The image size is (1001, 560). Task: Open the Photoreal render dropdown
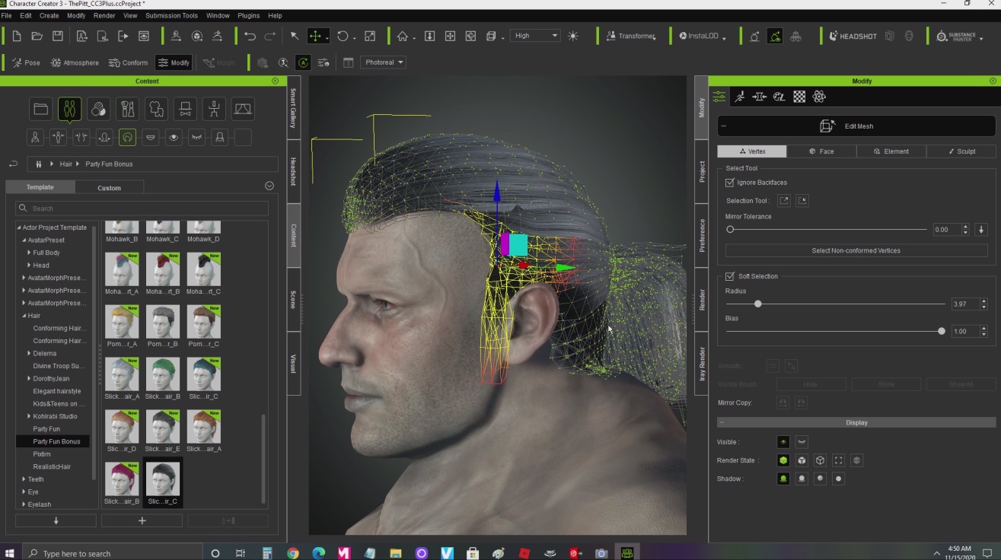coord(384,62)
